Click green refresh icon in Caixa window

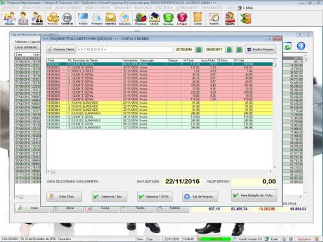coord(287,46)
